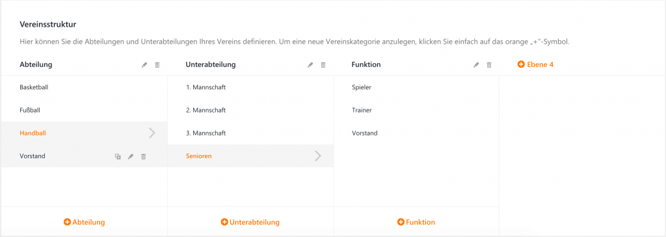
Task: Choose 2. Mannschaft in Unterabteilung list
Action: pos(250,110)
